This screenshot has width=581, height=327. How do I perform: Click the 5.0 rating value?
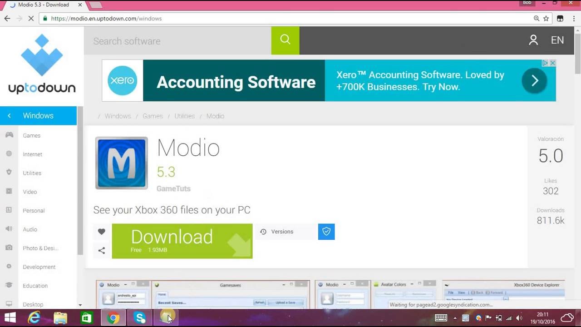click(x=551, y=156)
